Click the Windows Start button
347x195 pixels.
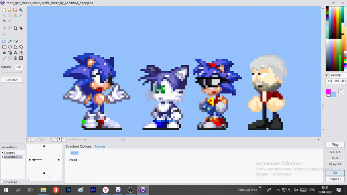[x=6, y=190]
